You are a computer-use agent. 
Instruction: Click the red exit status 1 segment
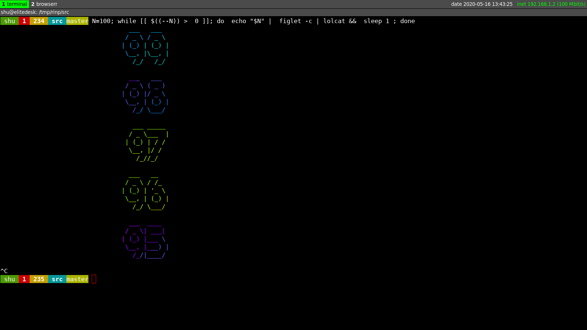(x=24, y=21)
